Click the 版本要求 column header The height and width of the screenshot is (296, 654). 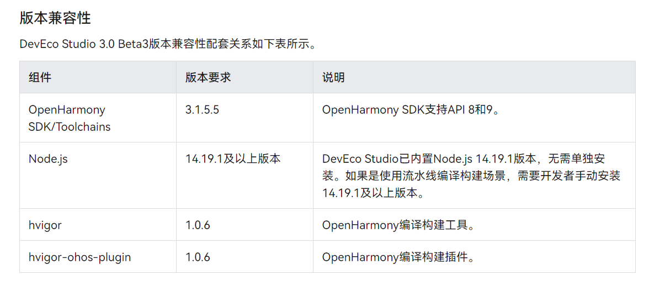(208, 77)
